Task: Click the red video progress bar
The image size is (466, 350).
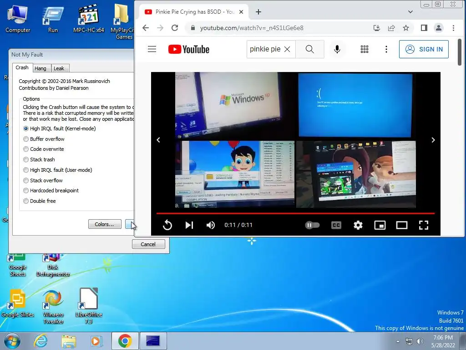Action: (295, 213)
